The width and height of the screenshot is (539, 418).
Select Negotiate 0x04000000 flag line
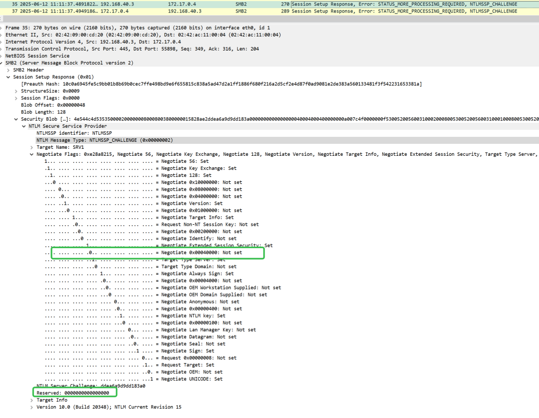click(143, 196)
